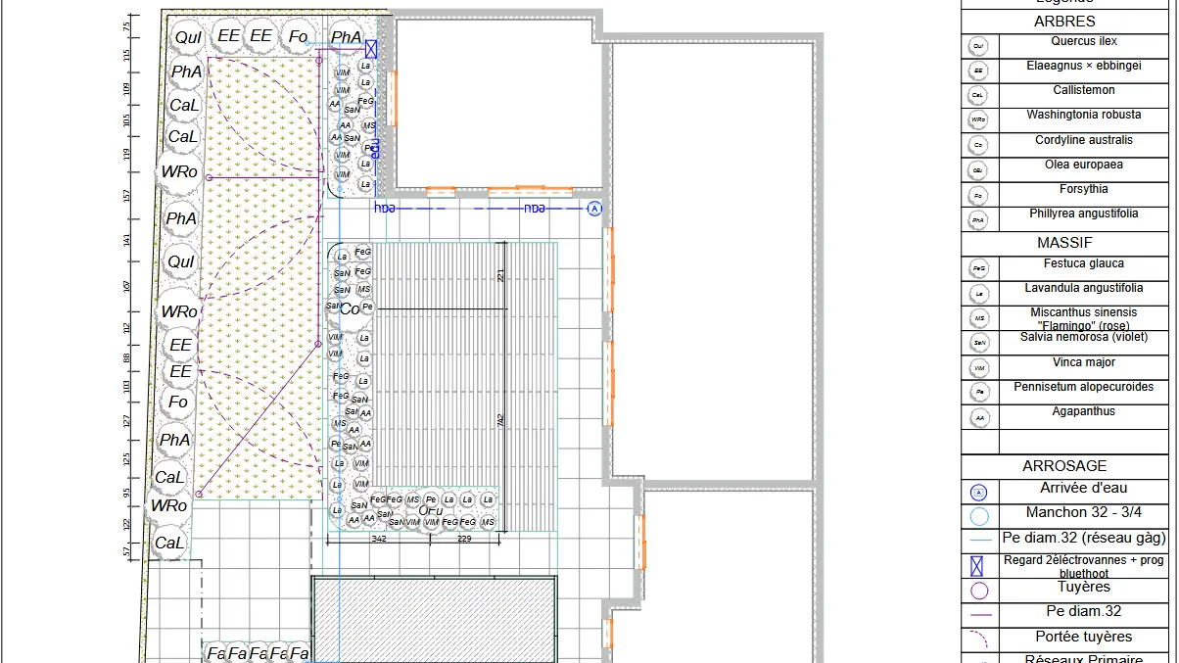Screen dimensions: 1179x663
Task: Click the text "Washingtonia robusta"
Action: 1084,115
